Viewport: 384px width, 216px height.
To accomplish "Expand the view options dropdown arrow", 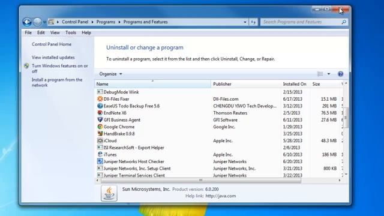I will tap(329, 74).
